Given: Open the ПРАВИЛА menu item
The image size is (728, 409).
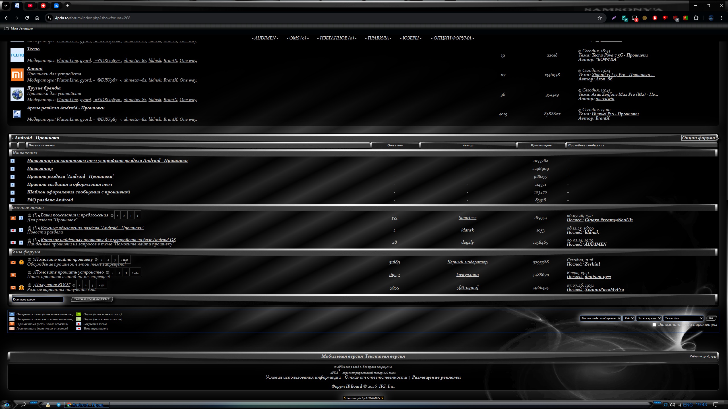Looking at the screenshot, I should click(x=378, y=38).
